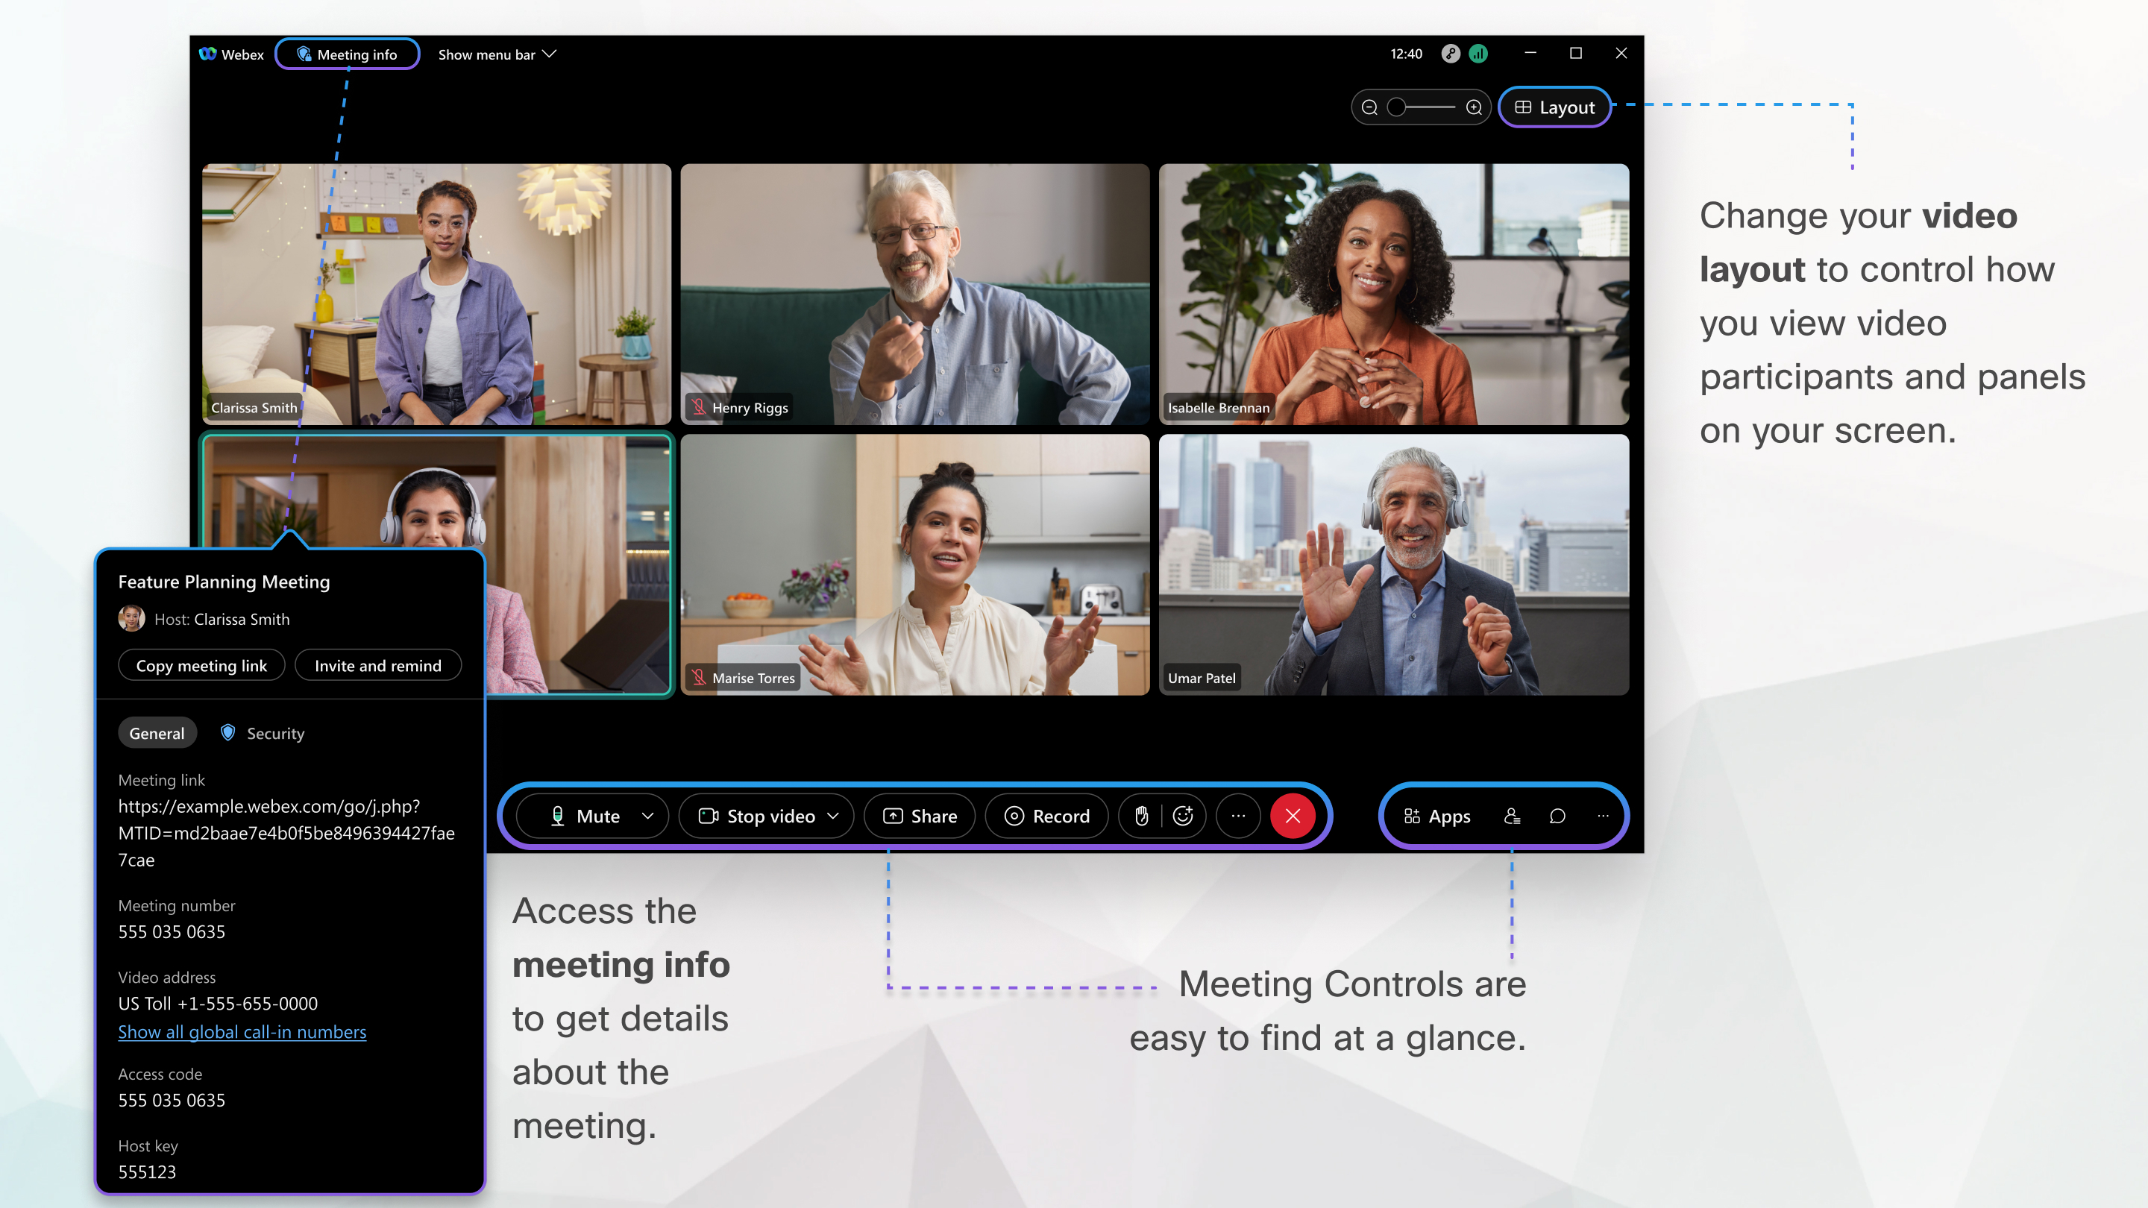Click the Chat messaging icon

coord(1558,816)
